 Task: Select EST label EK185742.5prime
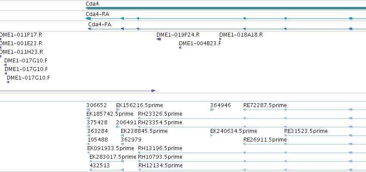click(x=110, y=114)
